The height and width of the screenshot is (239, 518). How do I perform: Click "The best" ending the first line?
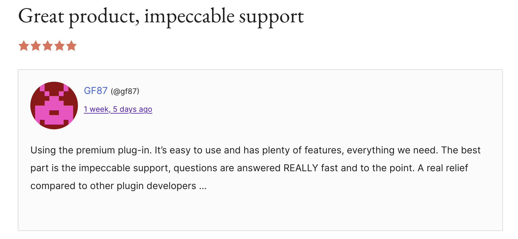coord(461,150)
